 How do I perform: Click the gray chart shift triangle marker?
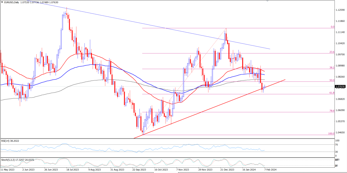[x=267, y=1]
